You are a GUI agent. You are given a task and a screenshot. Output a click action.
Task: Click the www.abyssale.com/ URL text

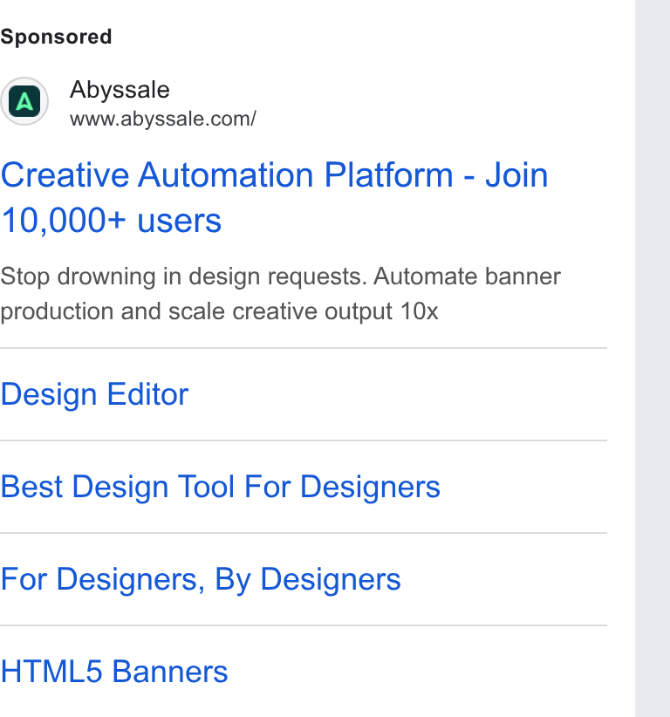[163, 119]
